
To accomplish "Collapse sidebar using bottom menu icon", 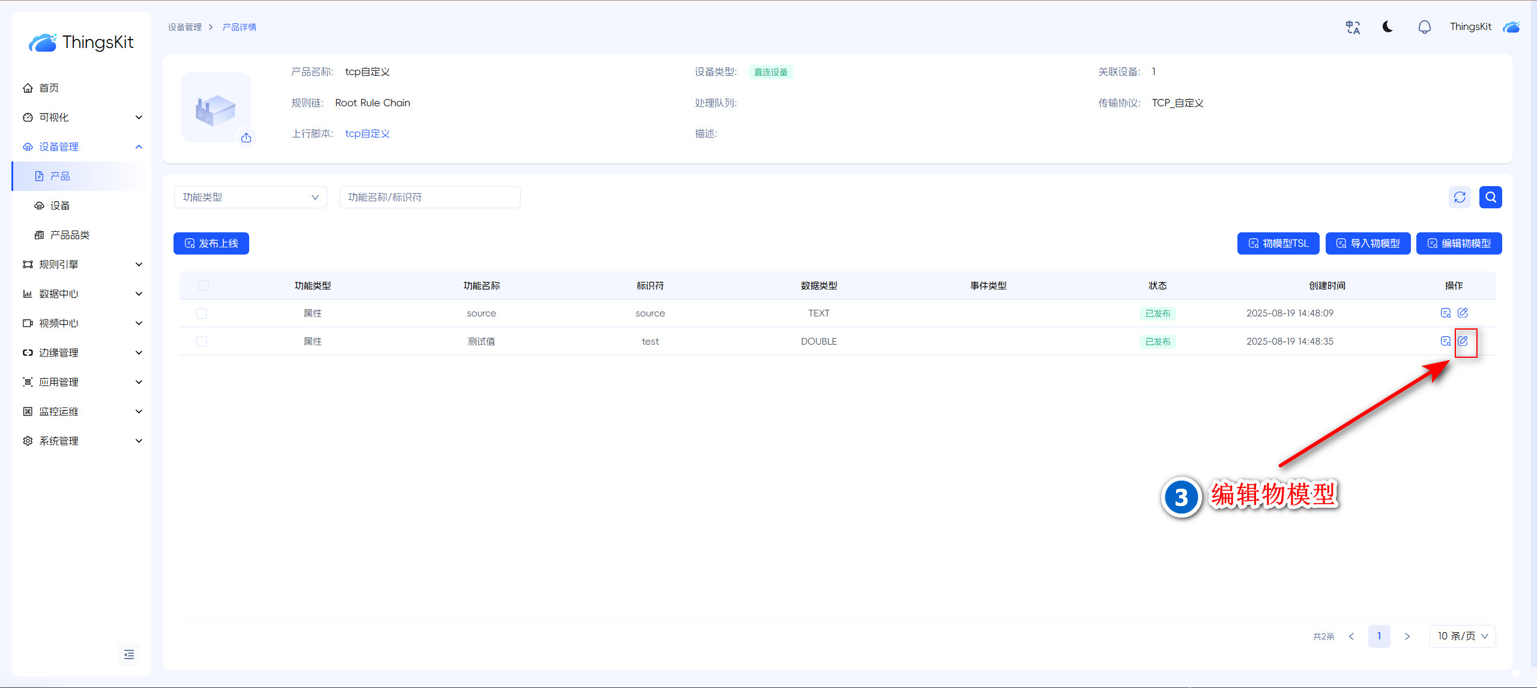I will point(129,654).
